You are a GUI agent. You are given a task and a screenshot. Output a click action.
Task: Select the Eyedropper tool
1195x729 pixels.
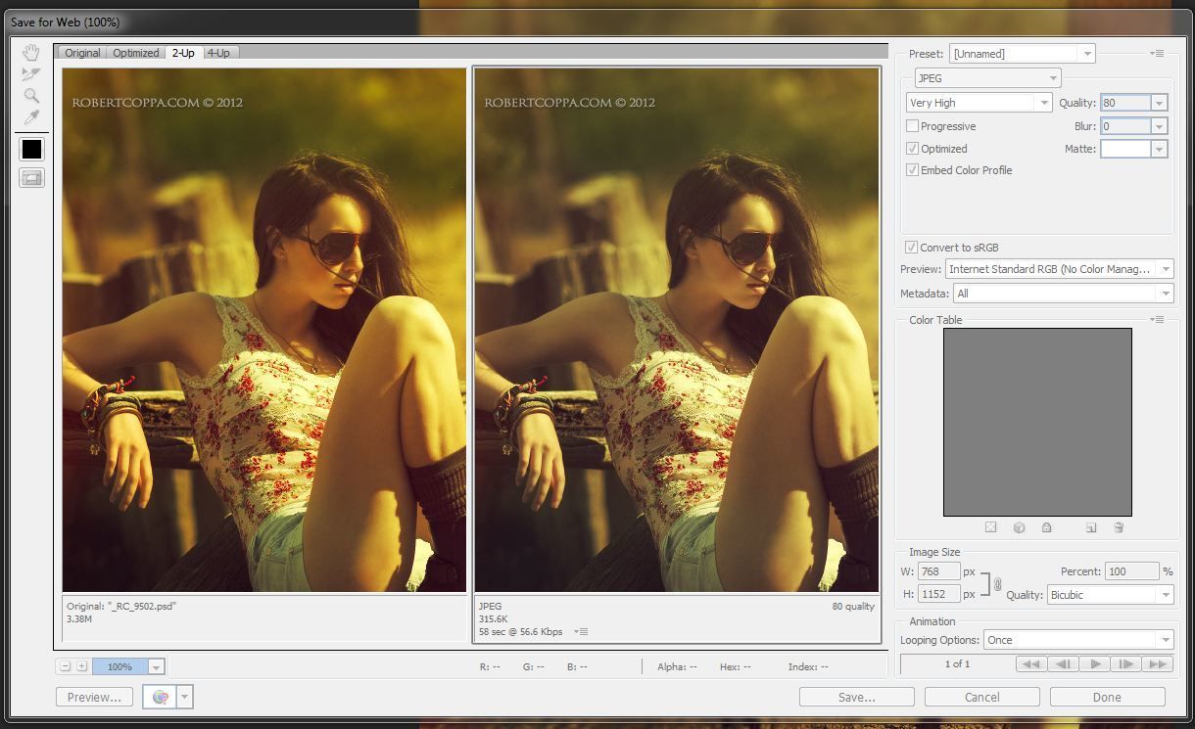tap(31, 118)
